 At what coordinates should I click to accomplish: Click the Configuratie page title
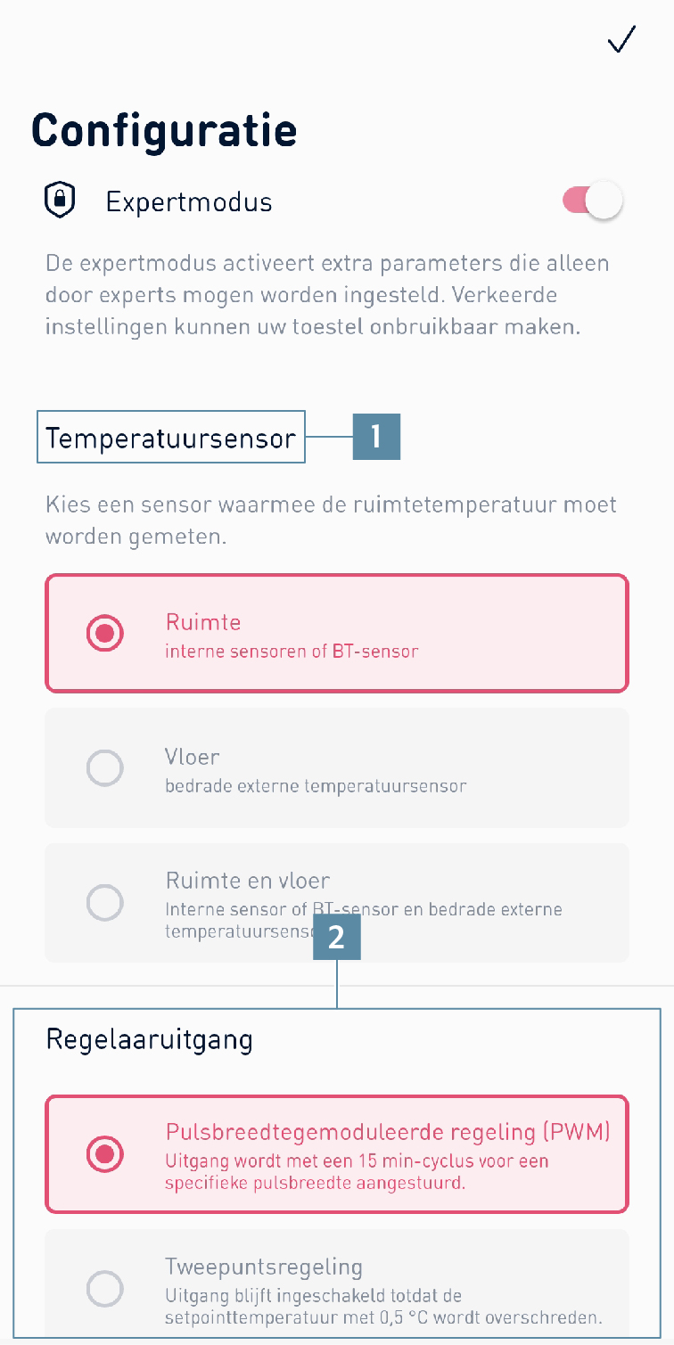click(x=164, y=130)
